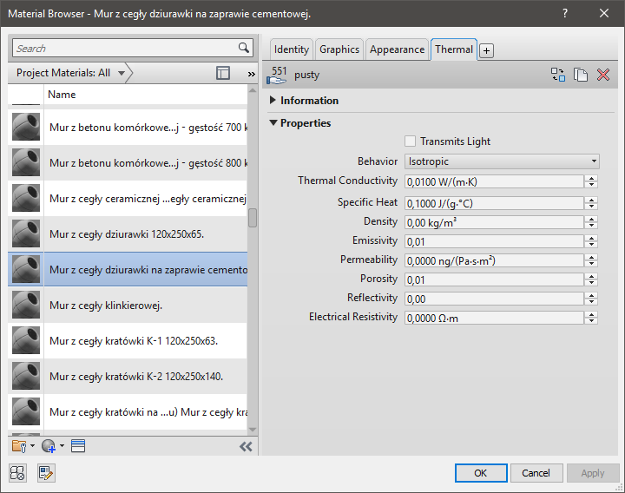
Task: Add a new asset using plus tab button
Action: [x=486, y=50]
